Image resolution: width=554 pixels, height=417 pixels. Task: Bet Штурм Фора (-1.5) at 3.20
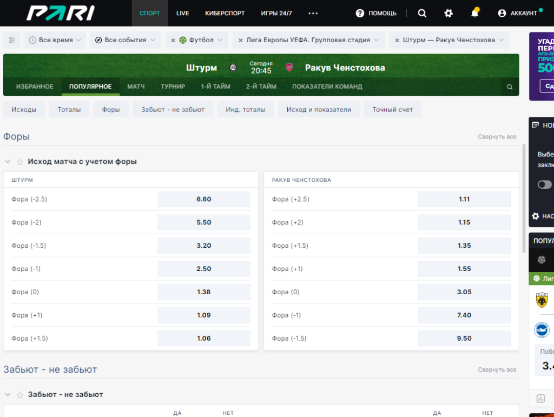pyautogui.click(x=204, y=246)
